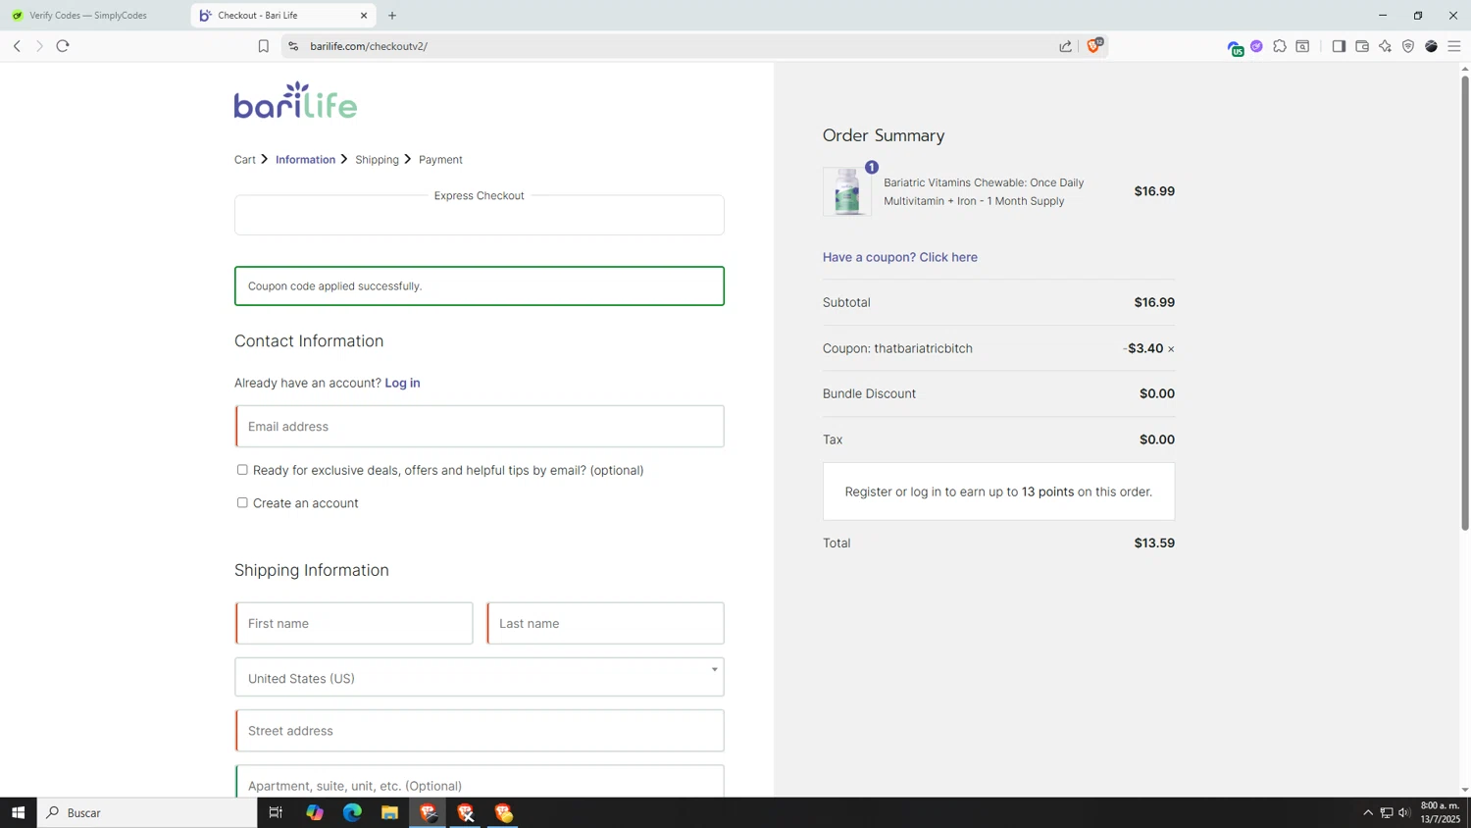This screenshot has height=828, width=1471.
Task: Open the Windows Start menu
Action: click(x=18, y=812)
